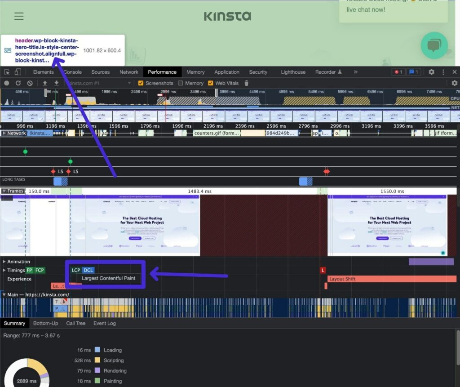Open the inspect element picker tool
The image size is (460, 387).
[x=6, y=72]
